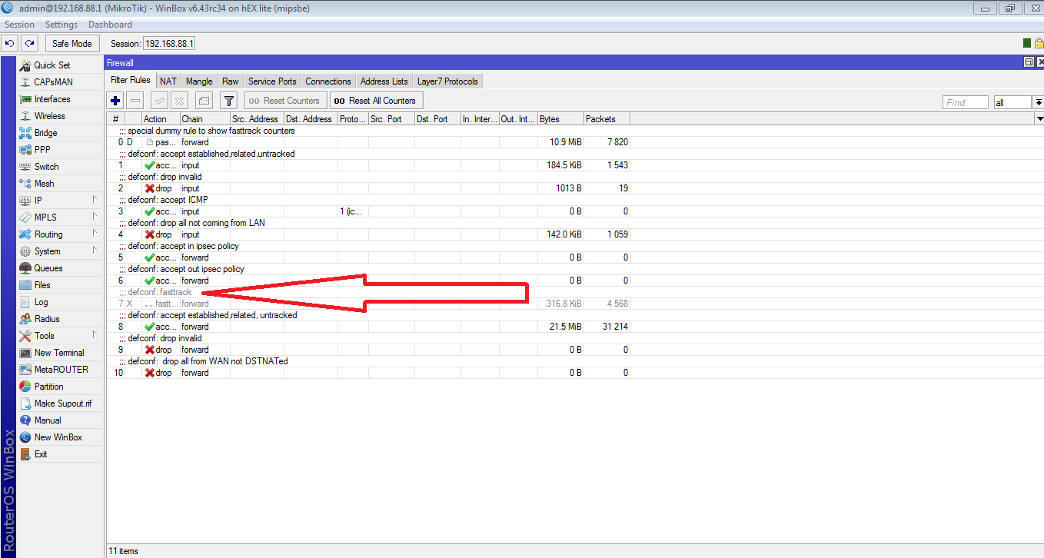Select the 'drop all not coming from LAN' comment
This screenshot has width=1044, height=558.
coord(191,223)
